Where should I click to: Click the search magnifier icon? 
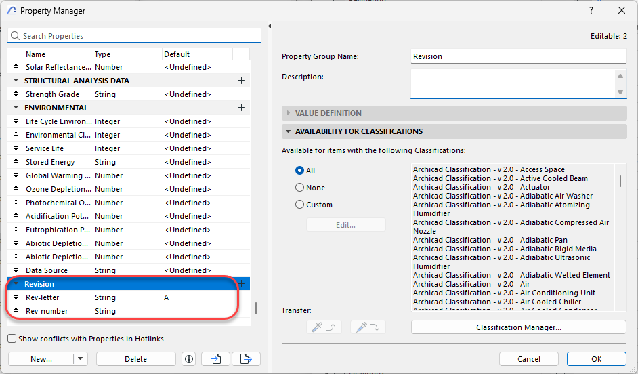pyautogui.click(x=15, y=35)
